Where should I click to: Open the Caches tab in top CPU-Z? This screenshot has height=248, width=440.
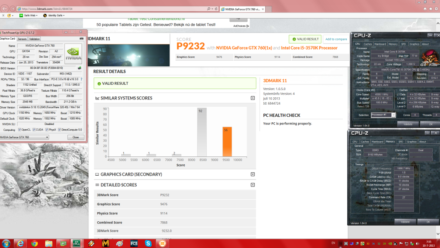[x=368, y=44]
